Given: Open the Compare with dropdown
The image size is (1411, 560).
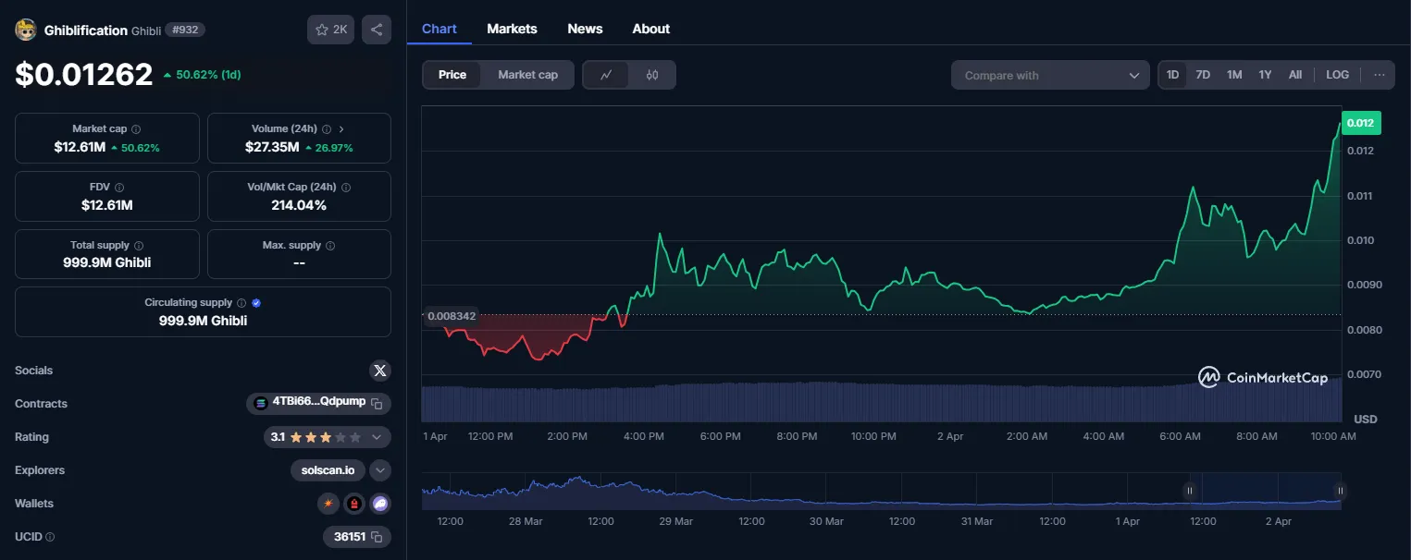Looking at the screenshot, I should click(1050, 75).
